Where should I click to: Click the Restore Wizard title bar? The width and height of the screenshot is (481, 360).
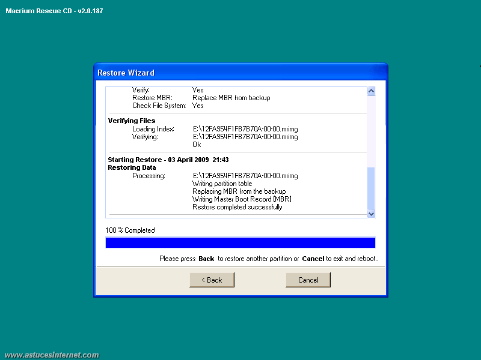coord(240,73)
